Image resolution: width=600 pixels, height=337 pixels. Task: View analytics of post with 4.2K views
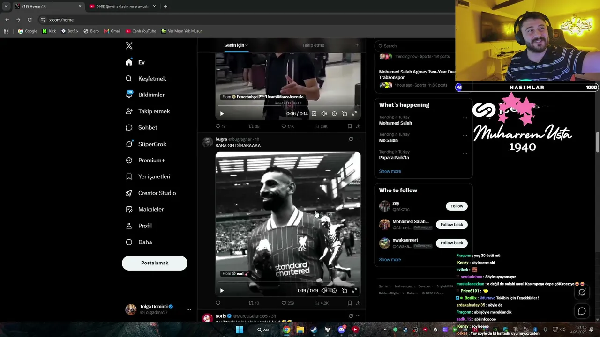(322, 303)
